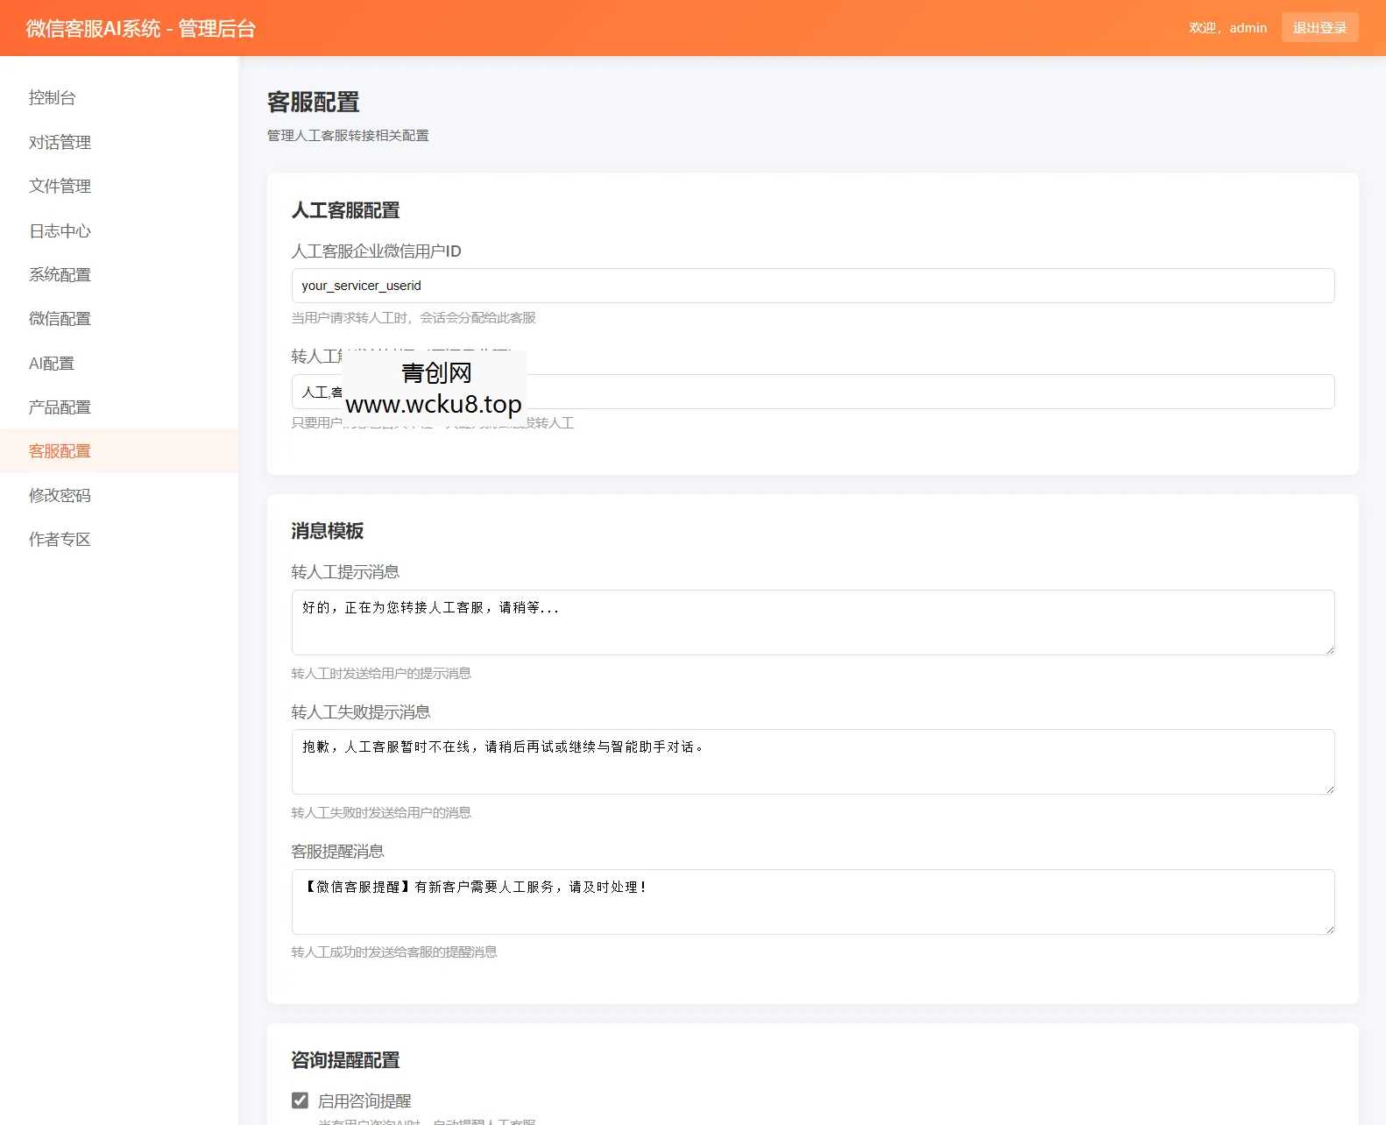
Task: Click the hint 当用户请求转人工时，会话会分配给此客服
Action: (414, 317)
